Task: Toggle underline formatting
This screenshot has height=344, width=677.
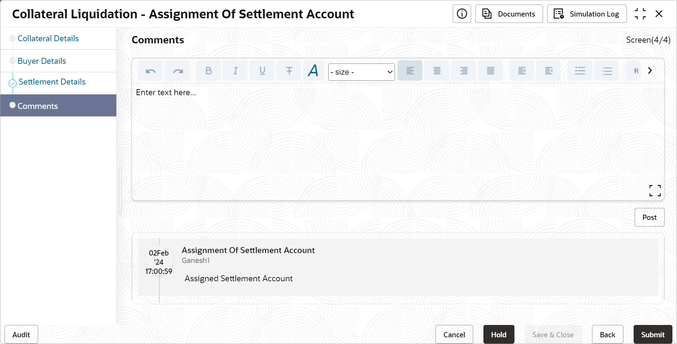Action: click(262, 71)
